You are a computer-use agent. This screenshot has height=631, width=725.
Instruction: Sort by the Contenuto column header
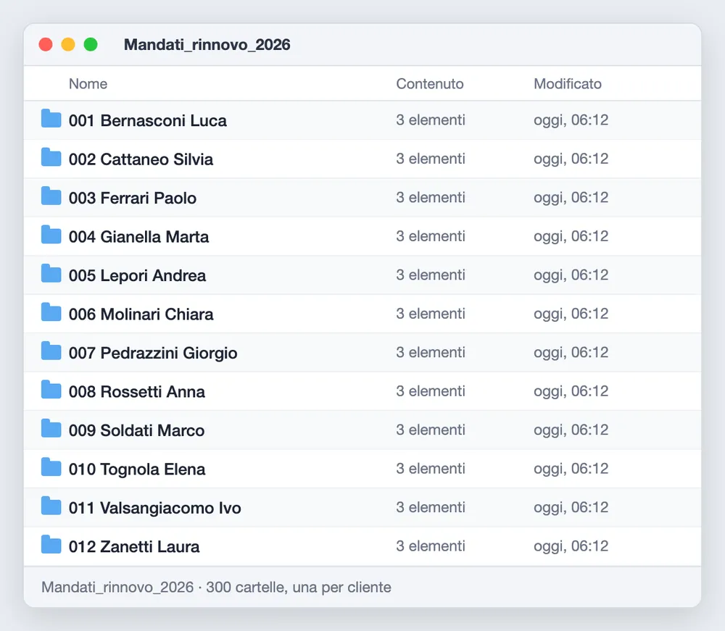pyautogui.click(x=429, y=83)
